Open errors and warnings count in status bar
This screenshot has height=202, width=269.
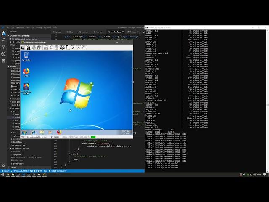[x=36, y=171]
